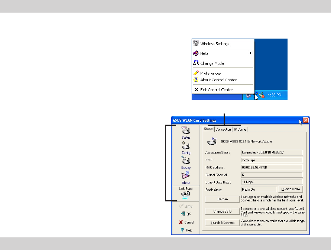Click the network tray icon with red X
This screenshot has height=250, width=331.
point(262,95)
